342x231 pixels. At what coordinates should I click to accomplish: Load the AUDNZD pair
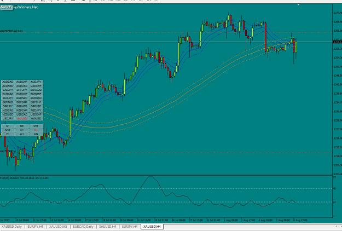coord(8,86)
